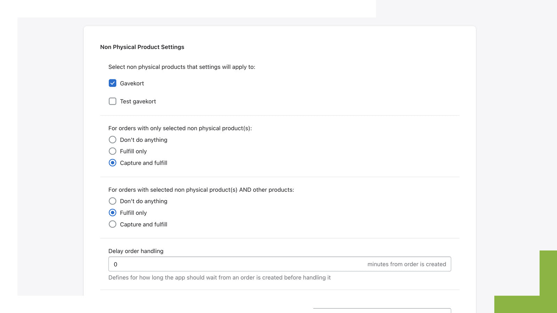Select "Capture and fulfill" for non-physical-only orders

click(112, 162)
